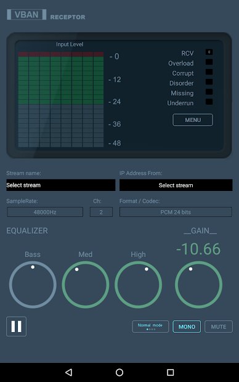Click the VBAN logo

tap(26, 15)
